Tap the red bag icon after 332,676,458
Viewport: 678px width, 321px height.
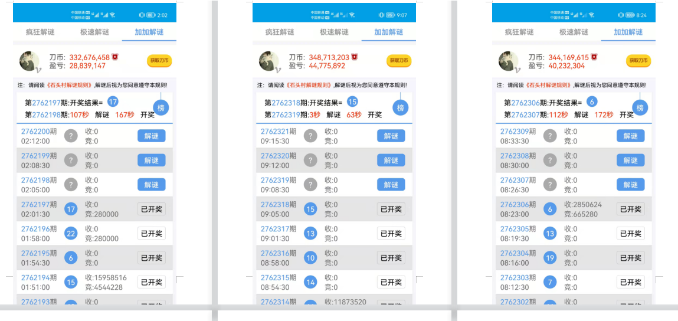click(x=115, y=57)
